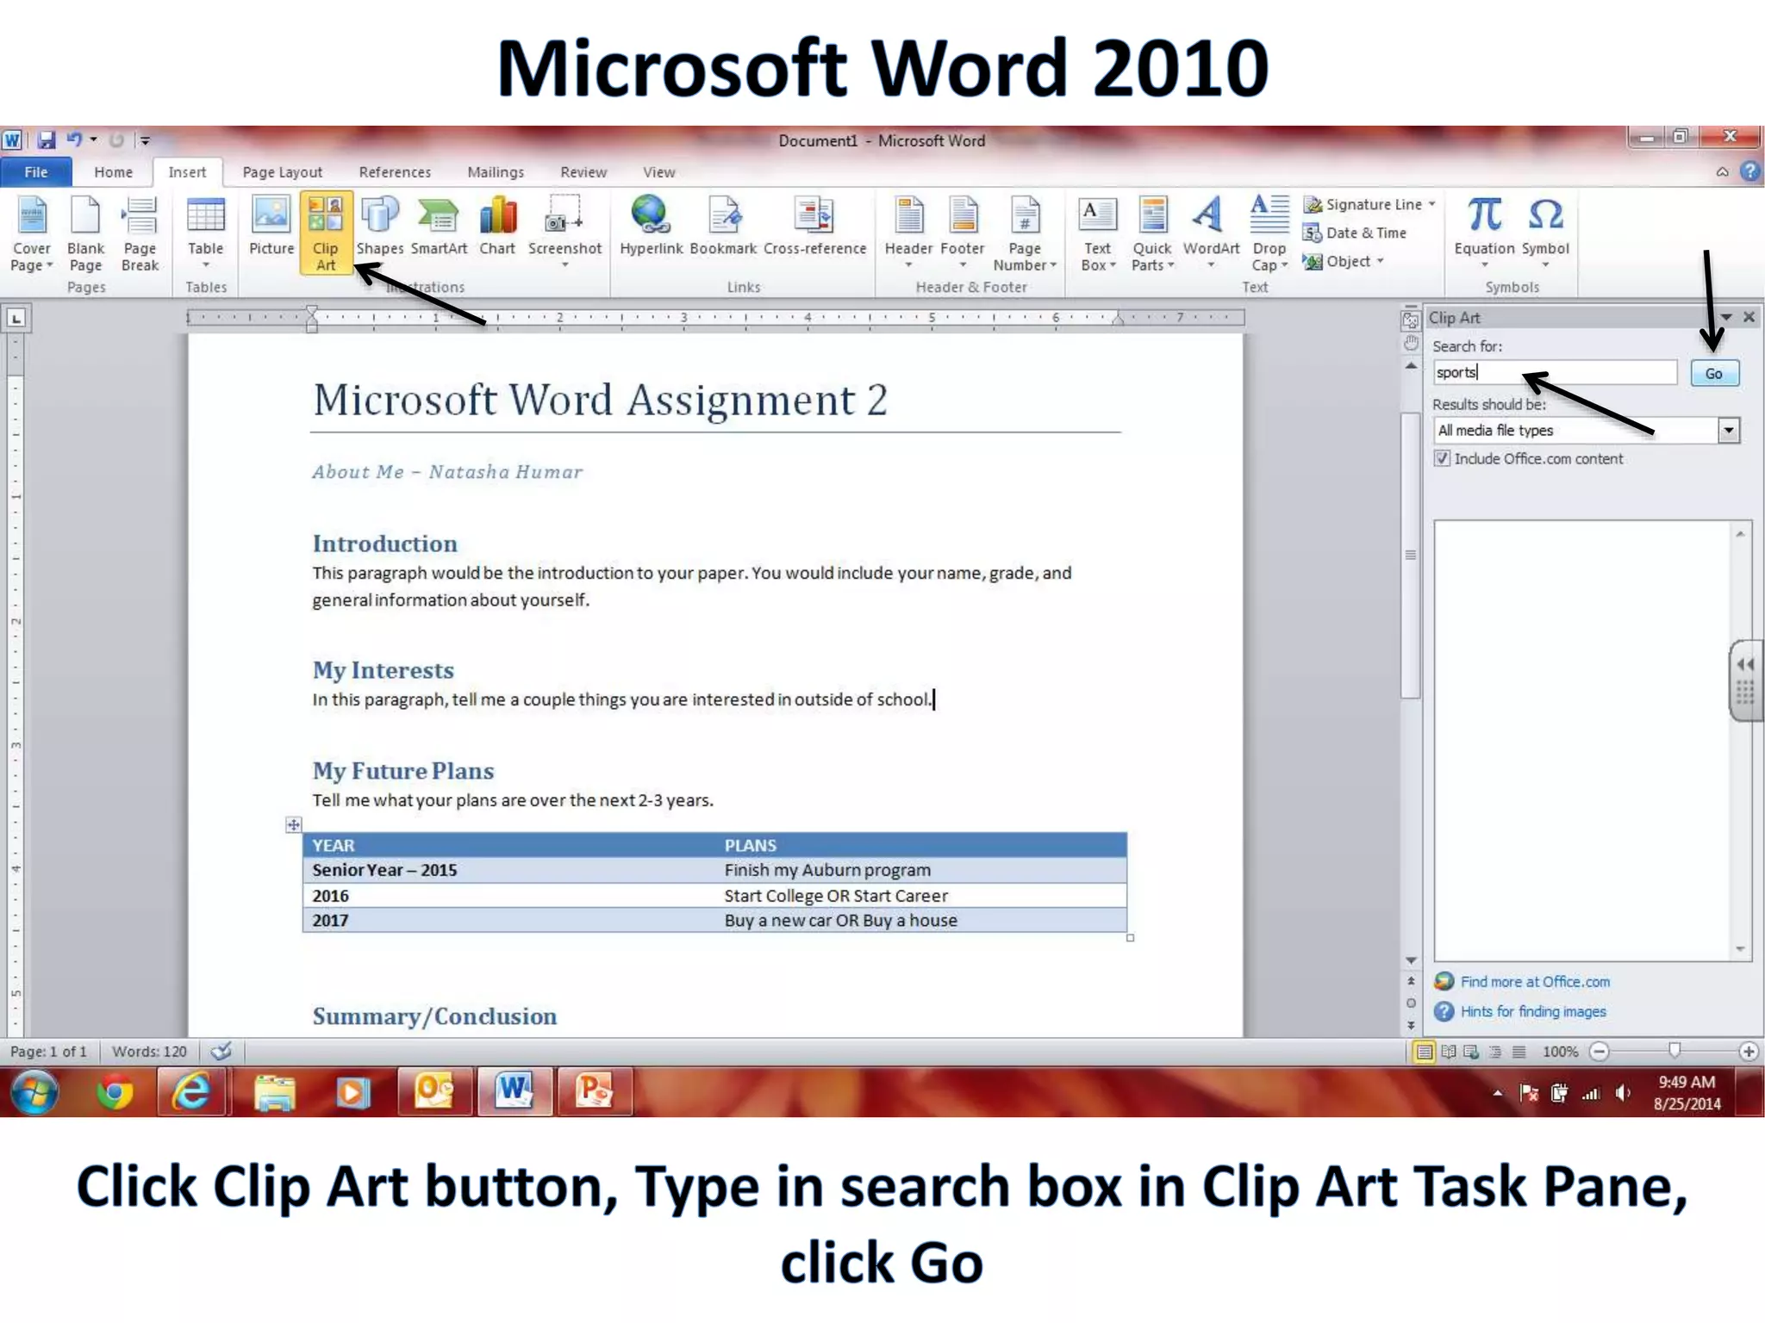This screenshot has height=1323, width=1765.
Task: Click the proofing check icon in status bar
Action: click(x=221, y=1051)
